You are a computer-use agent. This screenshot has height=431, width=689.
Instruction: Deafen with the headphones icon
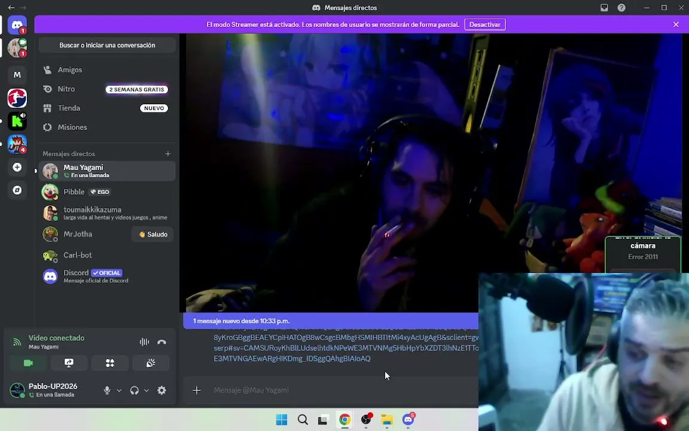coord(135,390)
